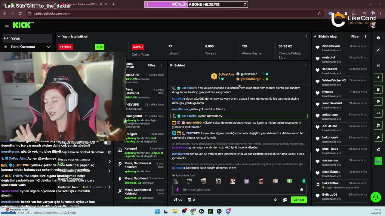
Task: Open guarin1907 in the gift leaderboard
Action: [252, 74]
